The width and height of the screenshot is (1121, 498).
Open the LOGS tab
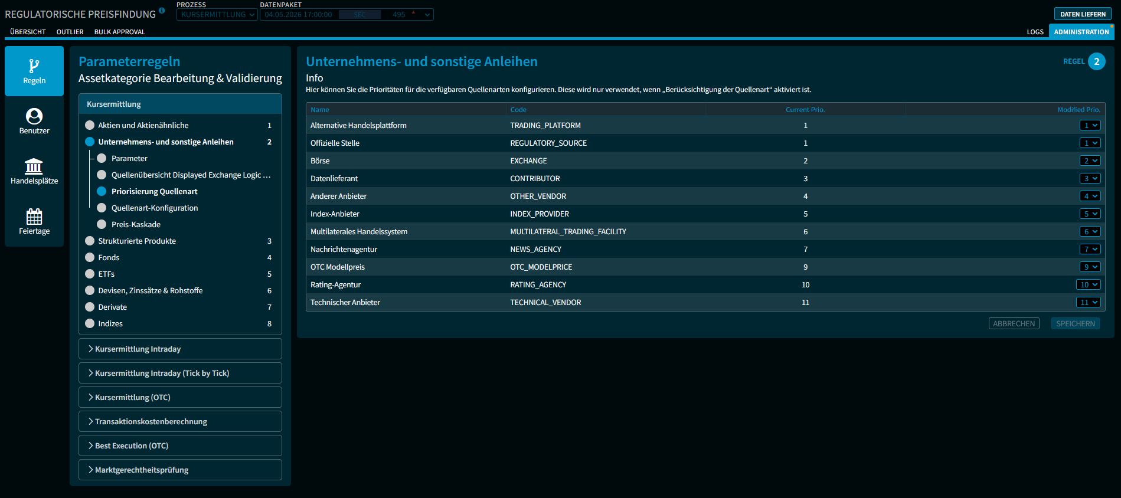pyautogui.click(x=1035, y=32)
